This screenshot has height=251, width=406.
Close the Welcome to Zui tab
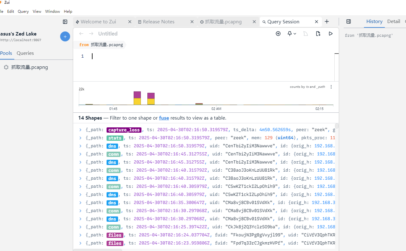130,22
